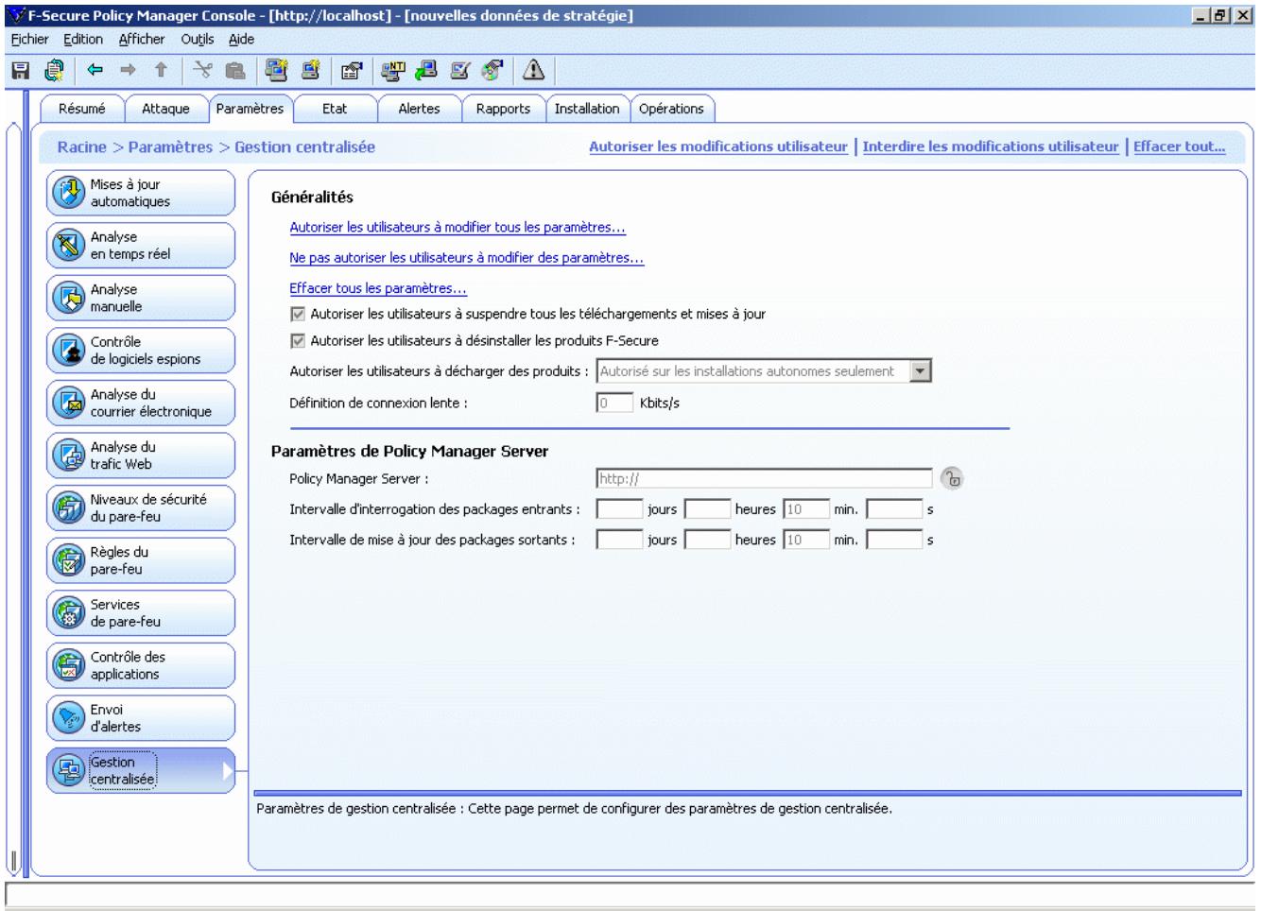The image size is (1261, 911).
Task: Switch to the Attaque tab
Action: [165, 109]
